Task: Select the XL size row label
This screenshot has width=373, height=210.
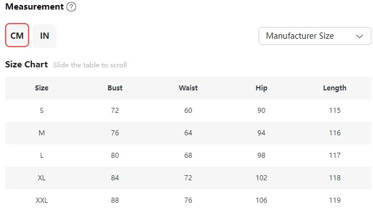Action: (x=42, y=178)
